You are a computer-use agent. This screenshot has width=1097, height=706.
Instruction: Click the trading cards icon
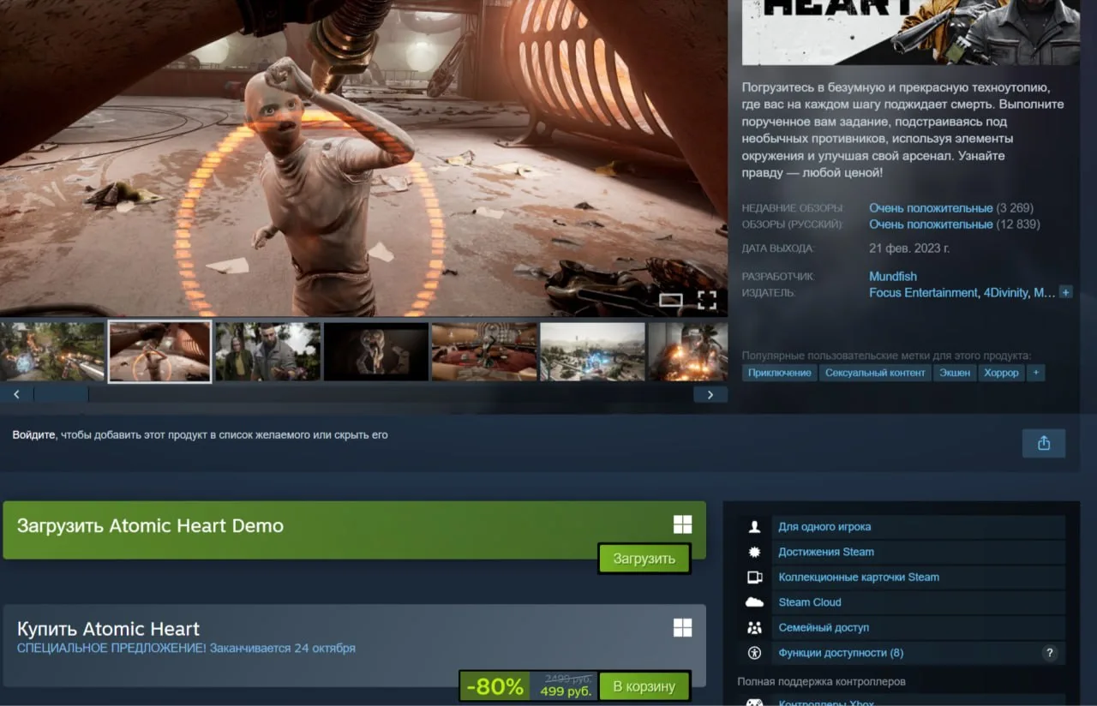pyautogui.click(x=754, y=577)
